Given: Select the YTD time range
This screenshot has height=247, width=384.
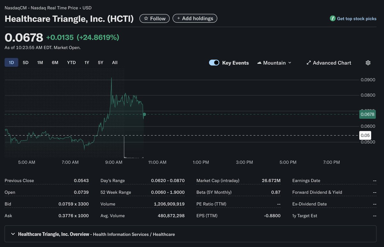Looking at the screenshot, I should pos(71,62).
